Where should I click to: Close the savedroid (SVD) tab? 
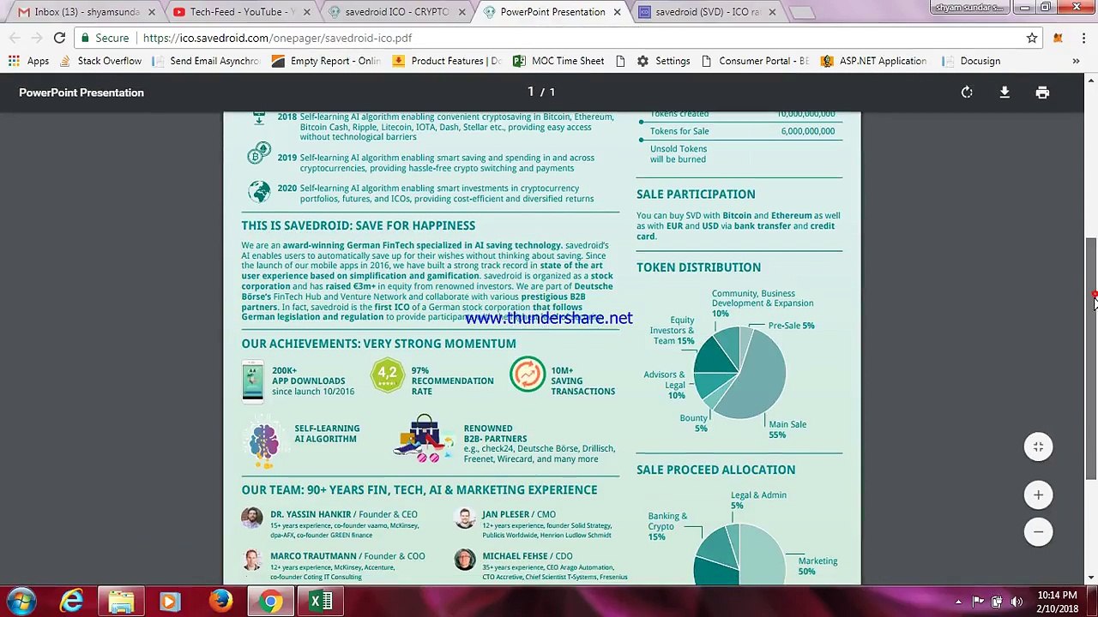772,12
